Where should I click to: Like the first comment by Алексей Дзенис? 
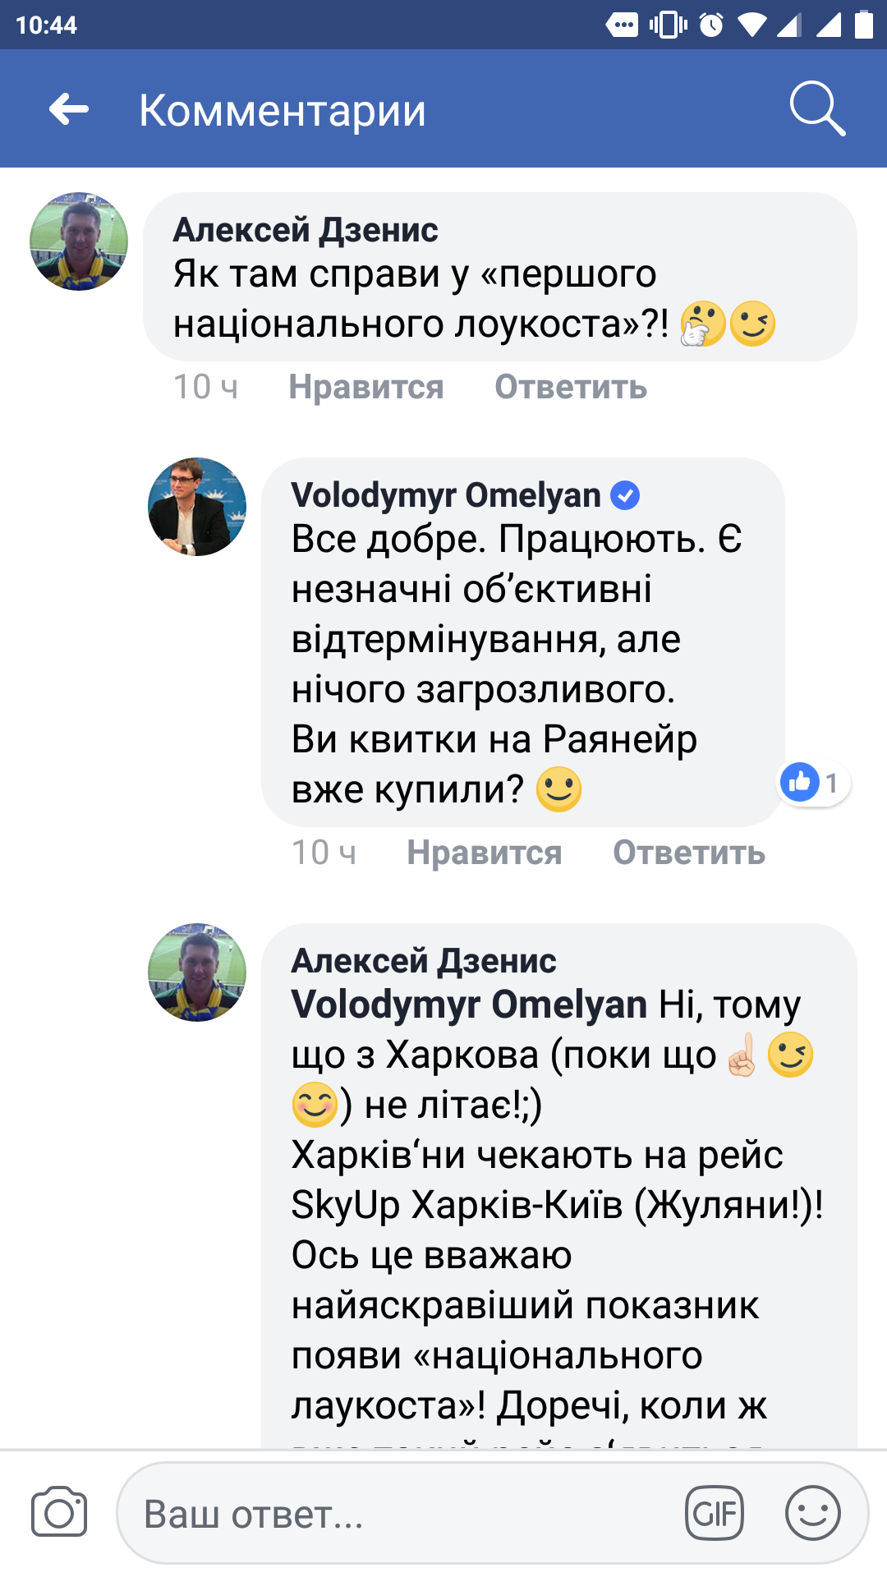[x=365, y=387]
